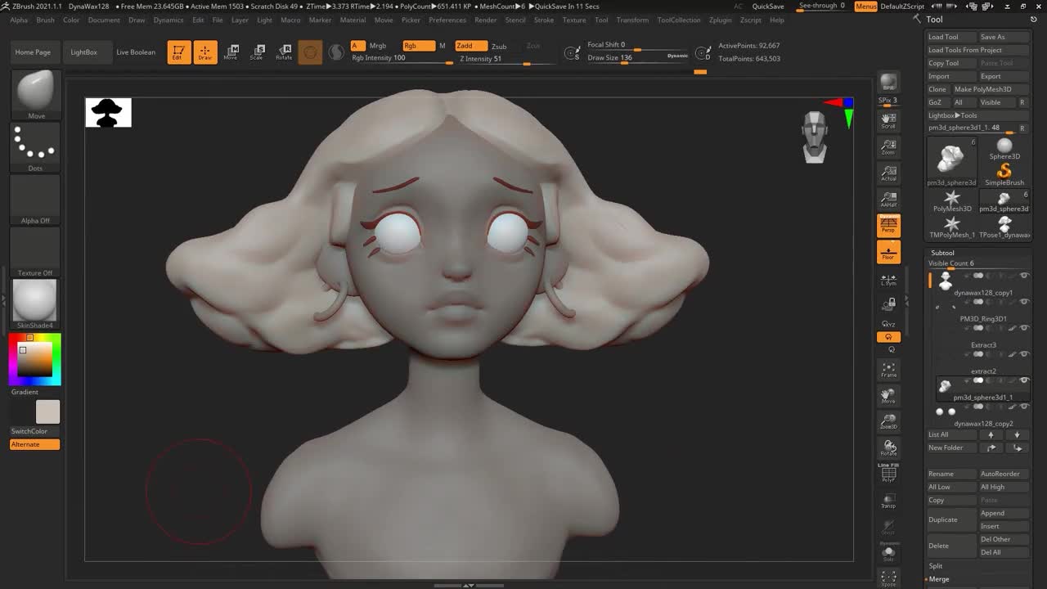Click the Rotate view icon in right shelf
1047x589 pixels.
coord(888,447)
